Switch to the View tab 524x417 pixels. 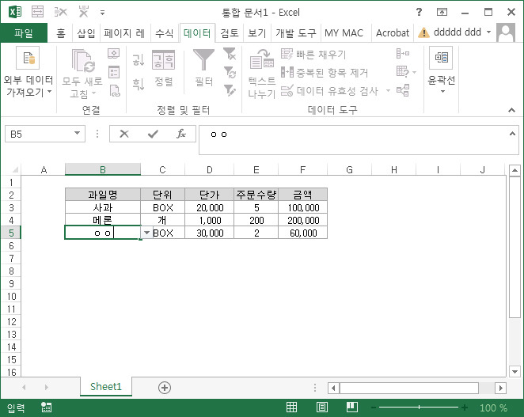point(256,32)
